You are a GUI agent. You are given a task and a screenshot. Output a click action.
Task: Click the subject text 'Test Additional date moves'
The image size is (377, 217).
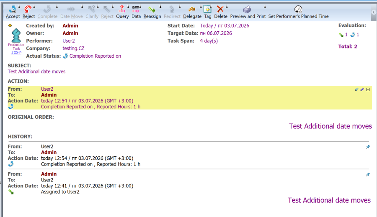(36, 71)
